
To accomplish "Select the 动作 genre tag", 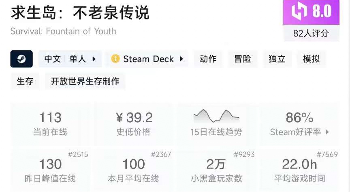I will (x=208, y=59).
